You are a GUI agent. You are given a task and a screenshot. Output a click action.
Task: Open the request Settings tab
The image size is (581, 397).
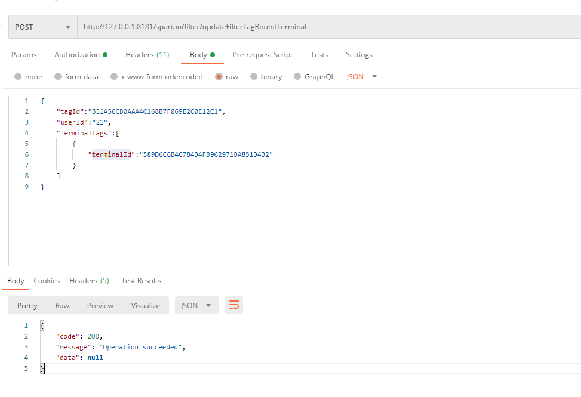pyautogui.click(x=359, y=55)
